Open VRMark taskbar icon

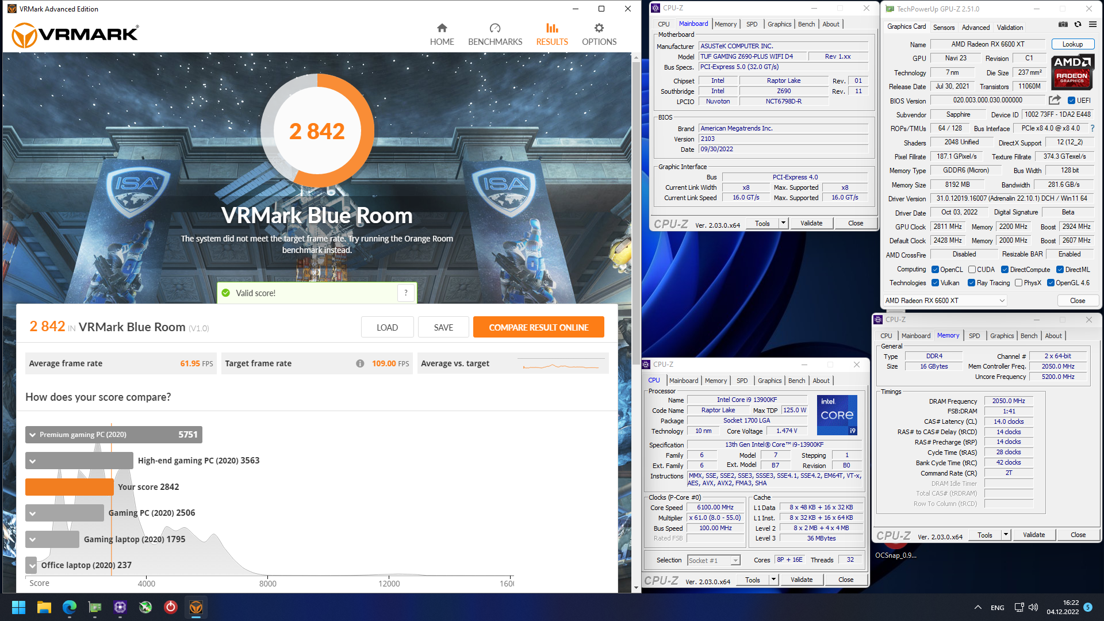click(x=196, y=607)
